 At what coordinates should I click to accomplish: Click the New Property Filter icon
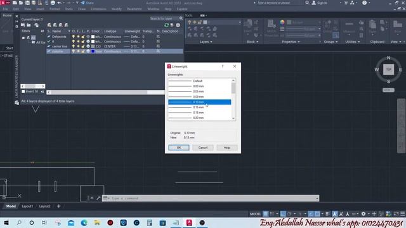pyautogui.click(x=23, y=25)
